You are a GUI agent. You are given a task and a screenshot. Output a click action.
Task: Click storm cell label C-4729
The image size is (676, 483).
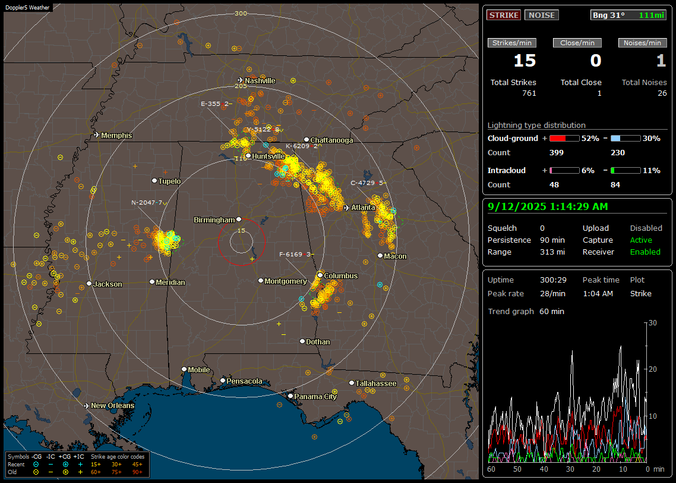(x=369, y=183)
